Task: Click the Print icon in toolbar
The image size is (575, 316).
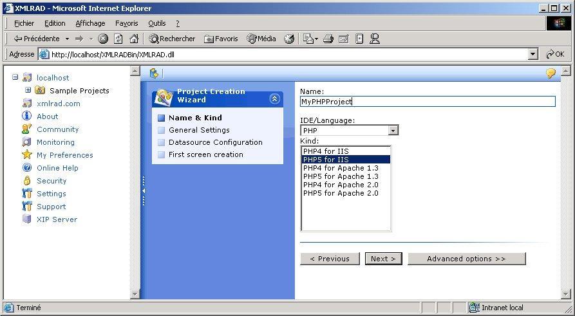Action: point(328,39)
